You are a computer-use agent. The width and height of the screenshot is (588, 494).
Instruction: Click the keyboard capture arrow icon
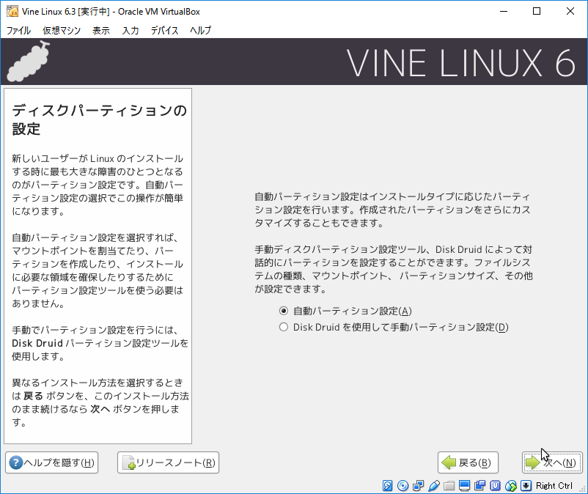click(526, 486)
